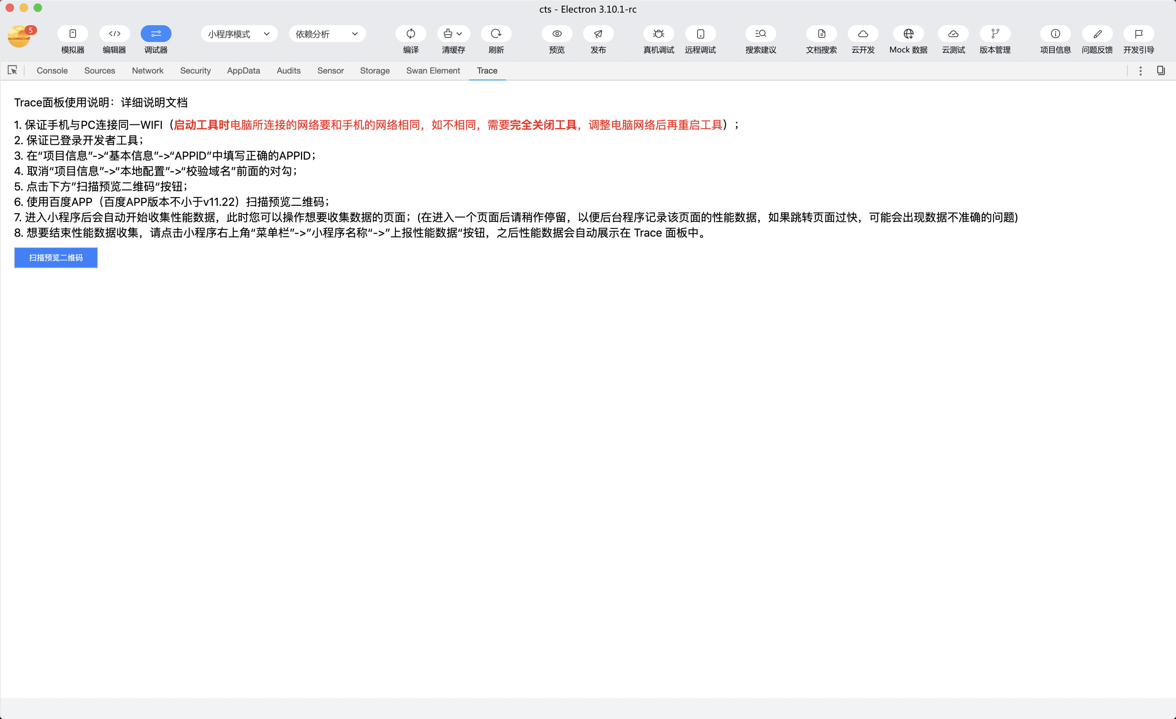Click the preview (预览) eye icon
1176x719 pixels.
556,34
